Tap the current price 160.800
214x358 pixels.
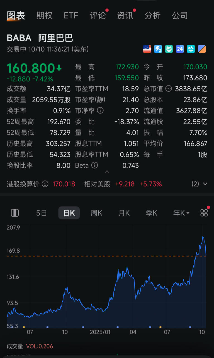[x=31, y=68]
